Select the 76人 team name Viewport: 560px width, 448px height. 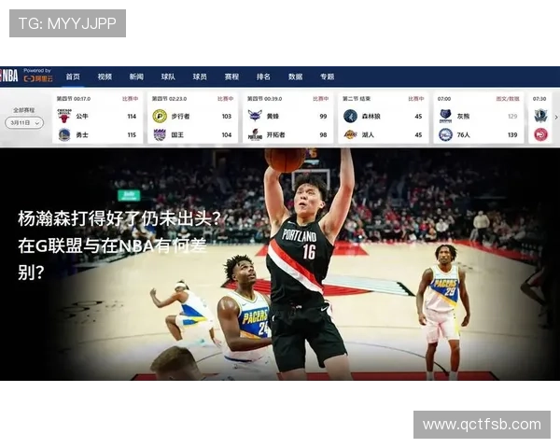tap(463, 135)
